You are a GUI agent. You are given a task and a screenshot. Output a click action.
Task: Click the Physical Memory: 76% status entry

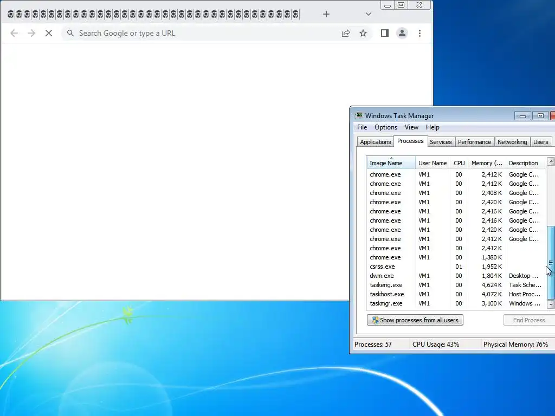[x=515, y=344]
